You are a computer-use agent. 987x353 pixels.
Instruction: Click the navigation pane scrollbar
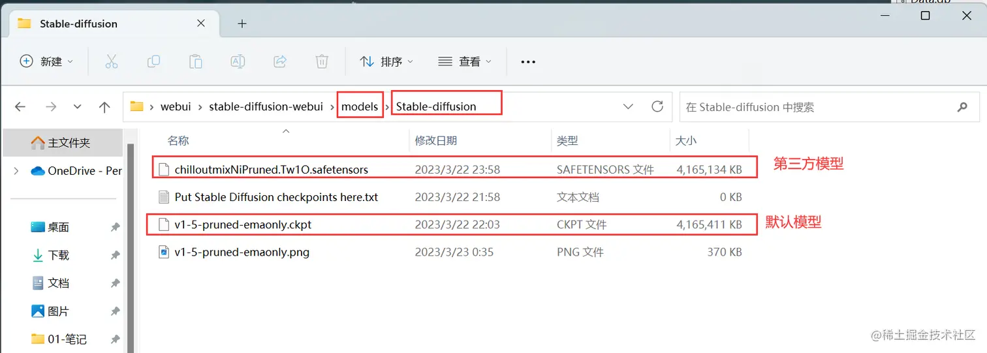tap(131, 248)
